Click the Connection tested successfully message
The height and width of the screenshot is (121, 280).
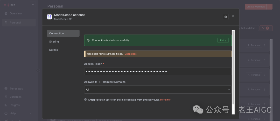110,40
